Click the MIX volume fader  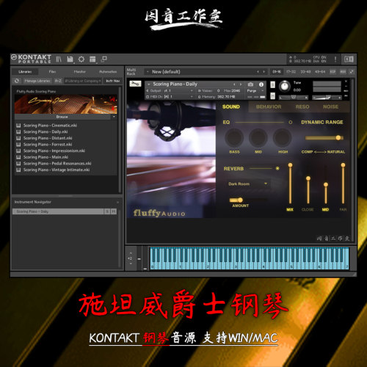coord(290,183)
